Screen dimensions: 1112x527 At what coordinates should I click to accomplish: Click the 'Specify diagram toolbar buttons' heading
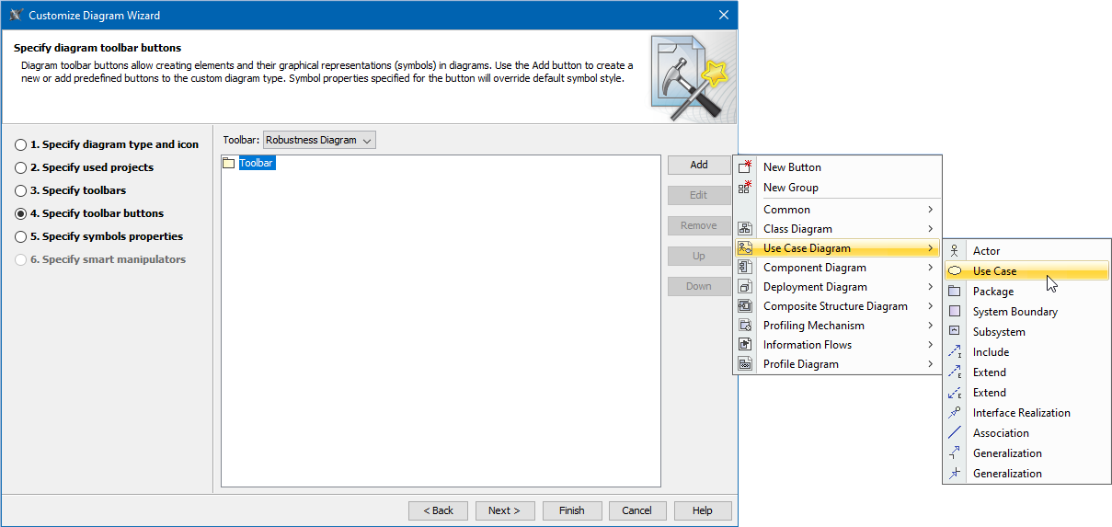click(x=97, y=48)
